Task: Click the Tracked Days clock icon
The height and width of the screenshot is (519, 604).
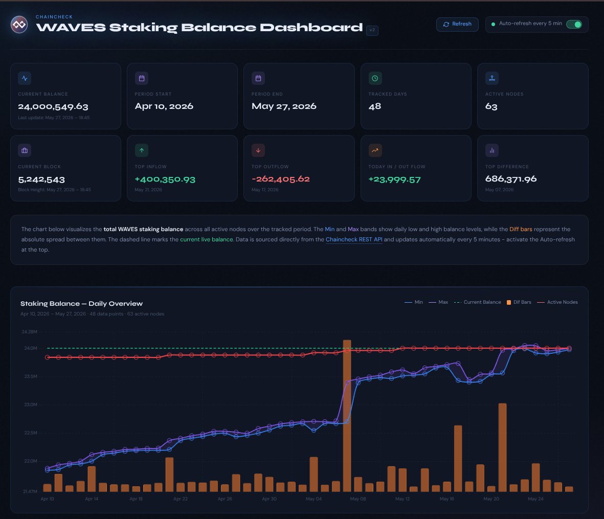Action: [x=375, y=78]
